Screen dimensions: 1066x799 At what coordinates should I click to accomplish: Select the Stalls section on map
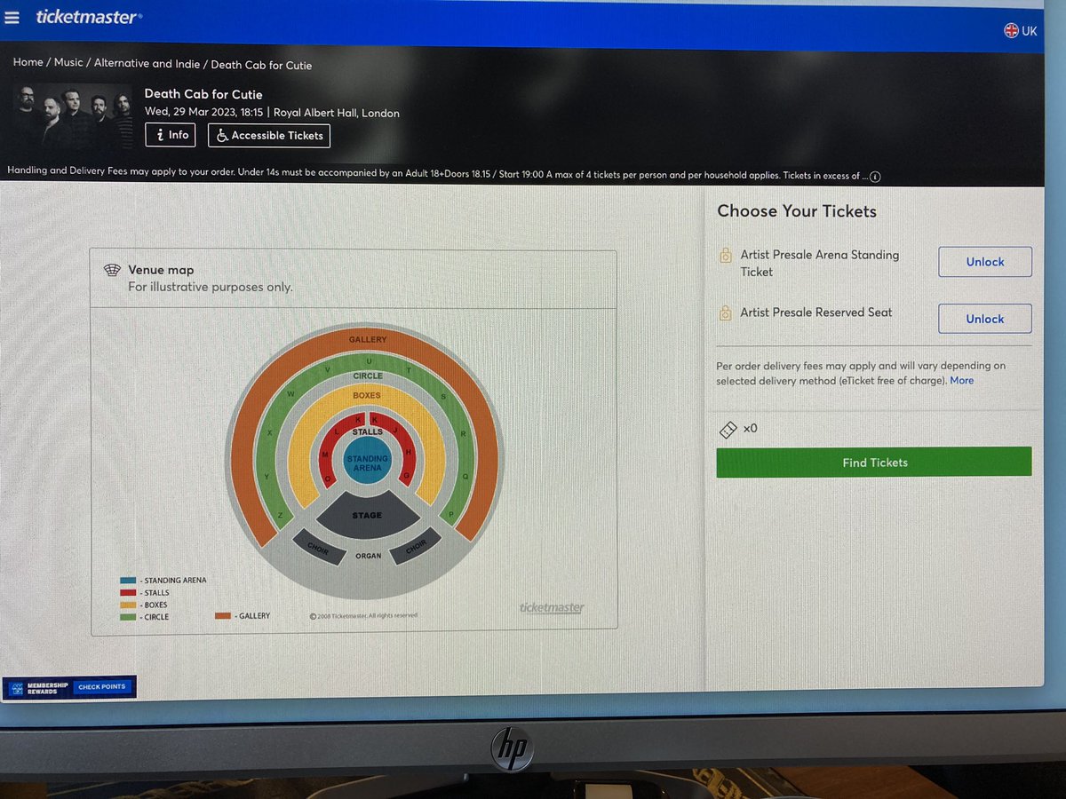(367, 431)
